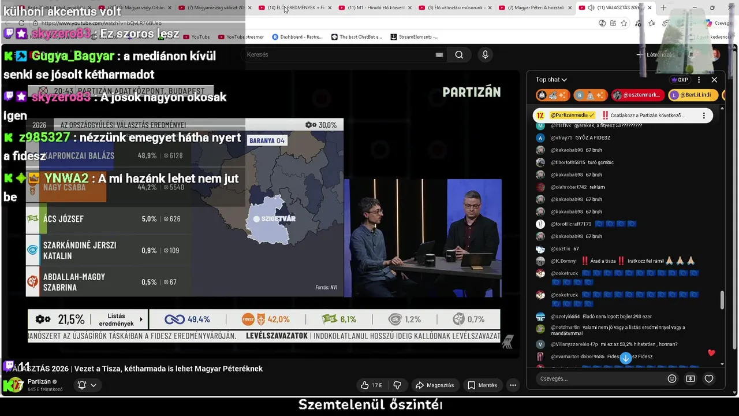Image resolution: width=739 pixels, height=416 pixels.
Task: Open new browser tab plus button
Action: [x=663, y=8]
